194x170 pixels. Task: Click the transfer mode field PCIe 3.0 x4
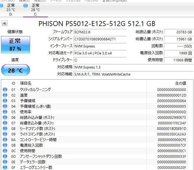click(100, 53)
